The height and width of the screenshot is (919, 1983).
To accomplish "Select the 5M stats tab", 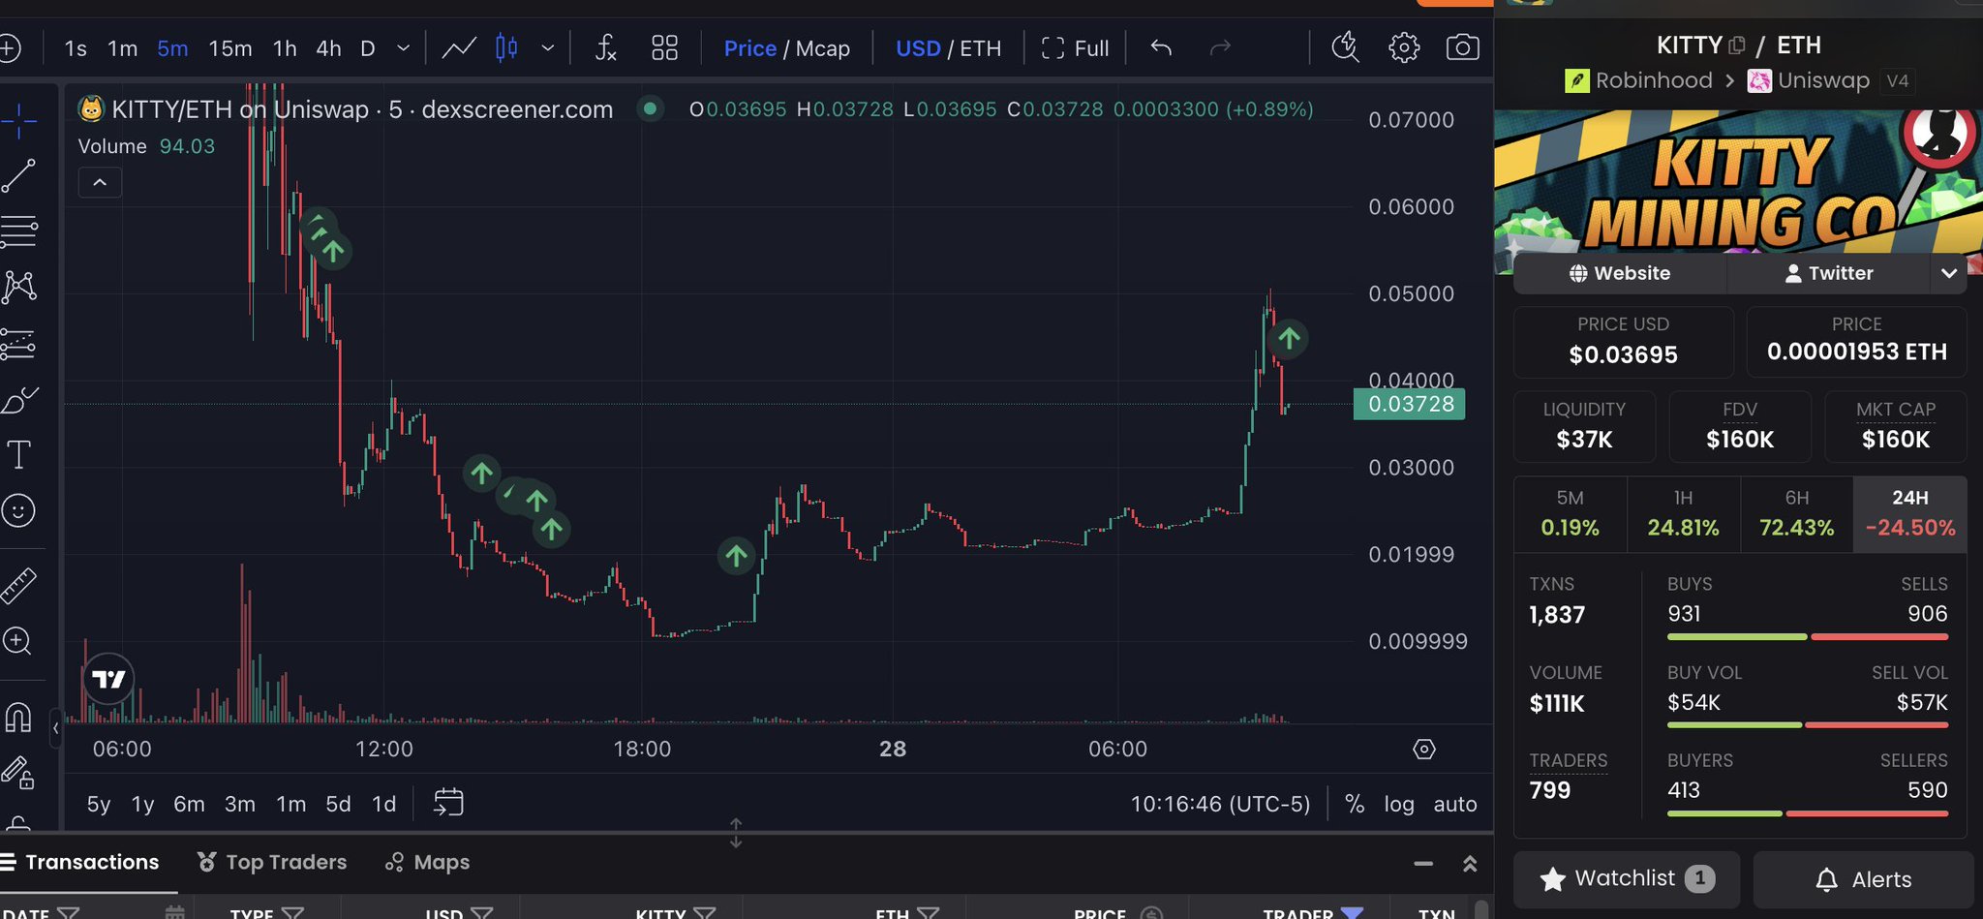I will coord(1570,514).
